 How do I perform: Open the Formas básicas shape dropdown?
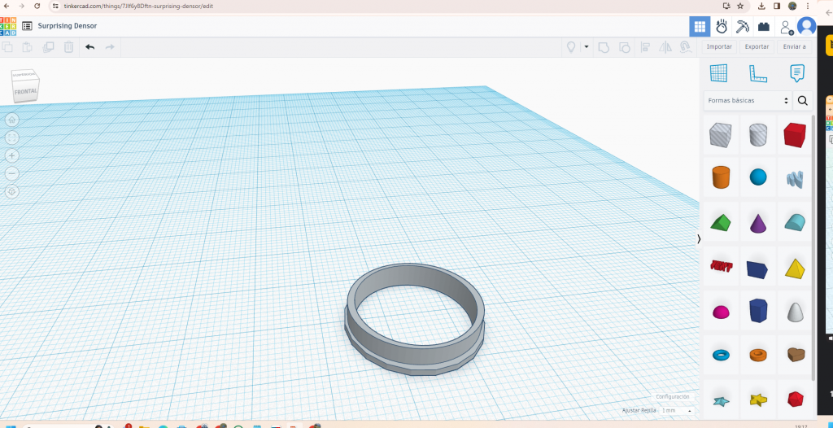click(x=748, y=101)
